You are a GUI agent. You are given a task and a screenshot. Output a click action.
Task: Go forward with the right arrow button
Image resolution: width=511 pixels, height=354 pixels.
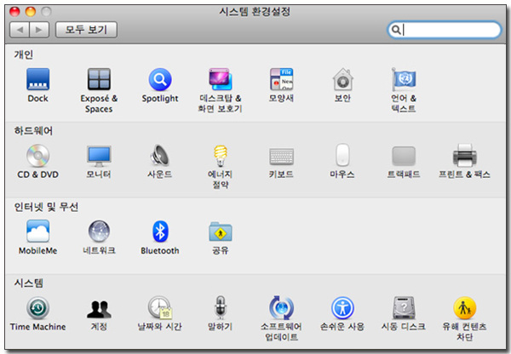pyautogui.click(x=39, y=30)
